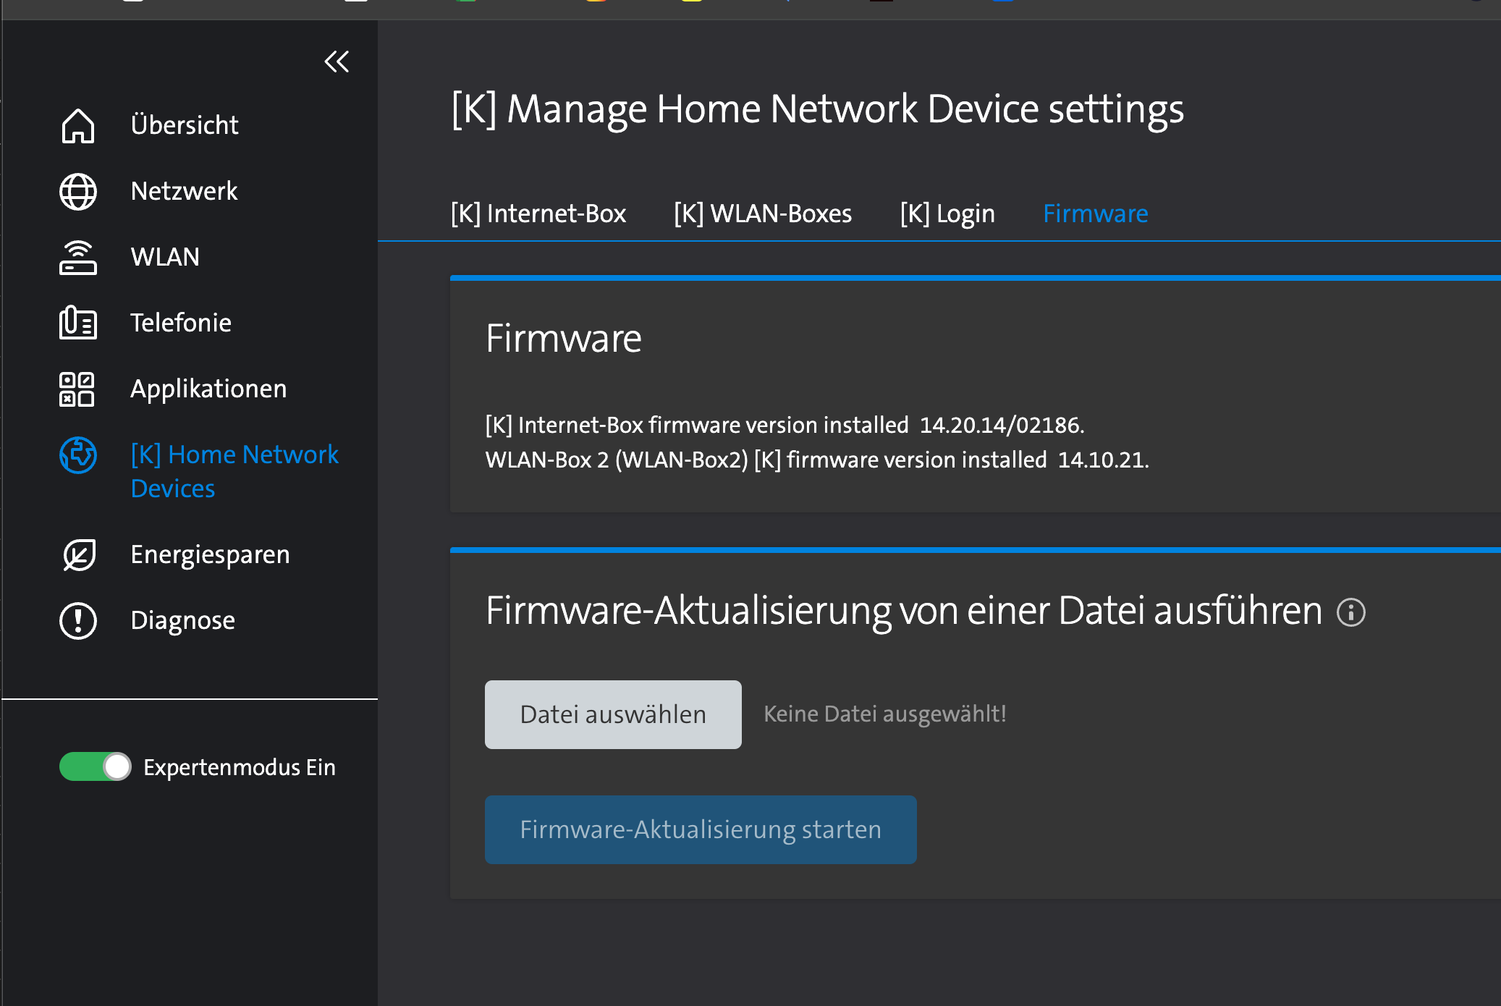Collapse the sidebar with double chevron
1501x1006 pixels.
pos(337,62)
